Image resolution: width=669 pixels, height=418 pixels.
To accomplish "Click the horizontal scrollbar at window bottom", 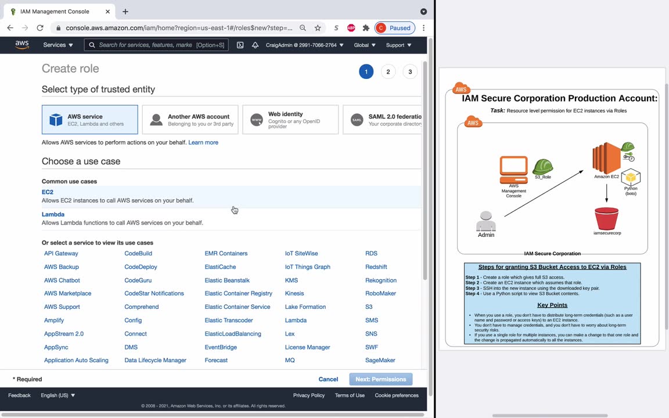I will tap(213, 415).
